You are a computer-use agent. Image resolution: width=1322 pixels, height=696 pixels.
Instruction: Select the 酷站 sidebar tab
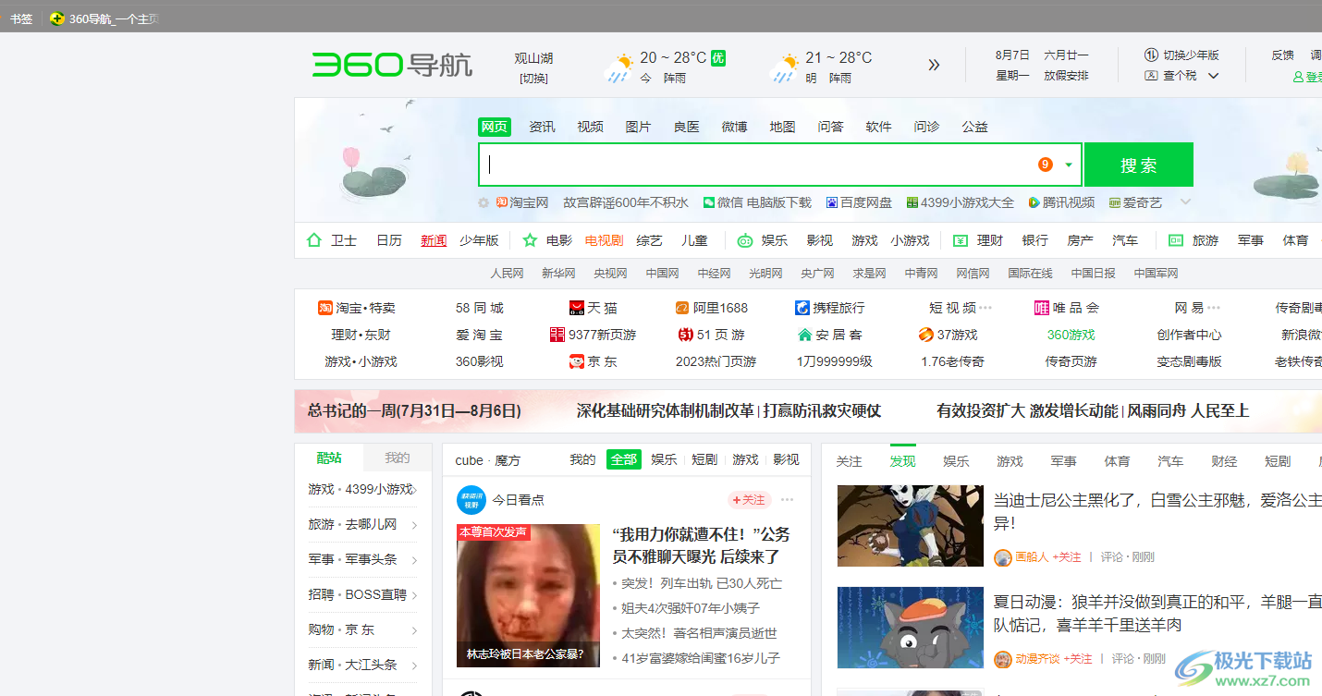click(329, 458)
